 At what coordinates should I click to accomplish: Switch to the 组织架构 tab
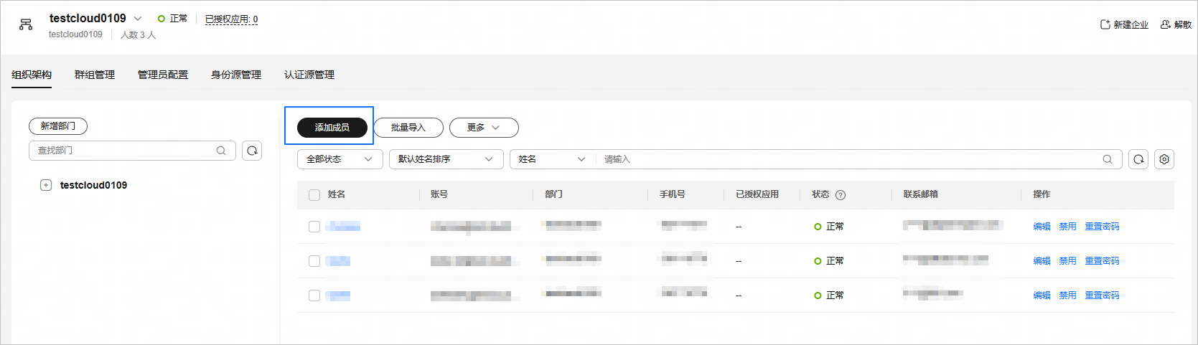pyautogui.click(x=32, y=75)
